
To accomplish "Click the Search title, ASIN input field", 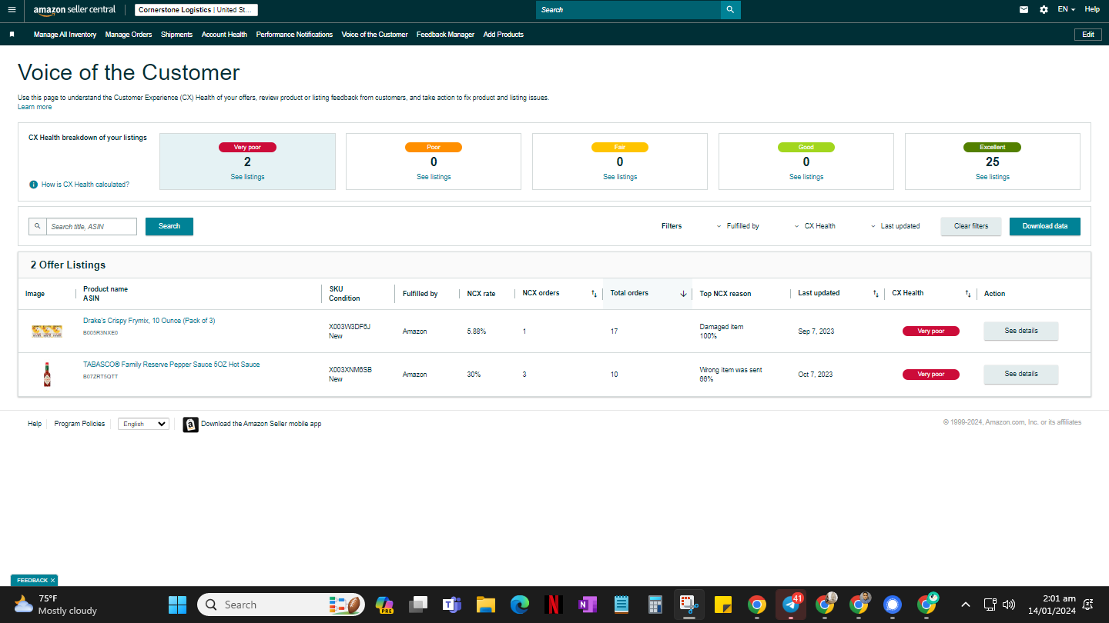I will pos(92,226).
